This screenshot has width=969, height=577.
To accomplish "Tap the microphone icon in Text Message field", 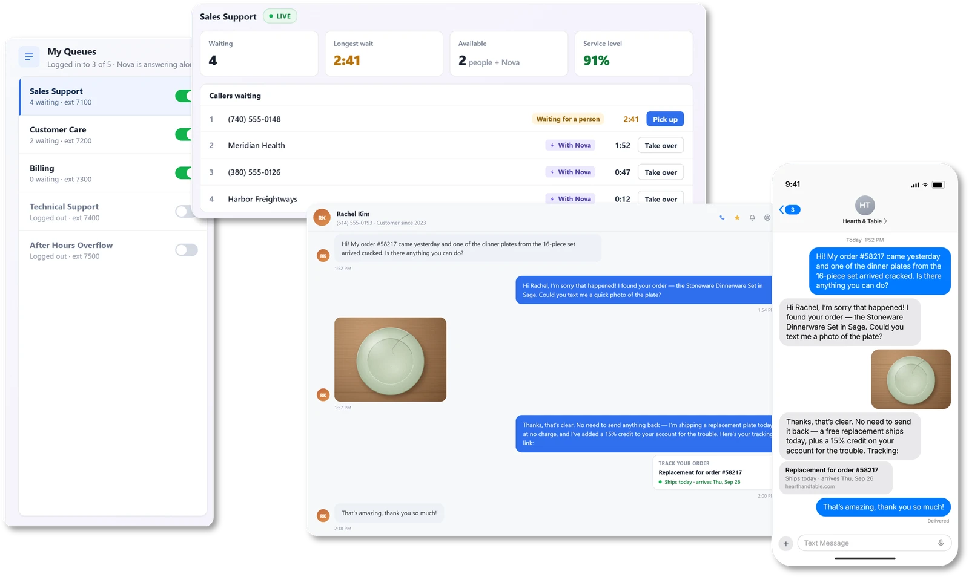I will click(x=941, y=543).
